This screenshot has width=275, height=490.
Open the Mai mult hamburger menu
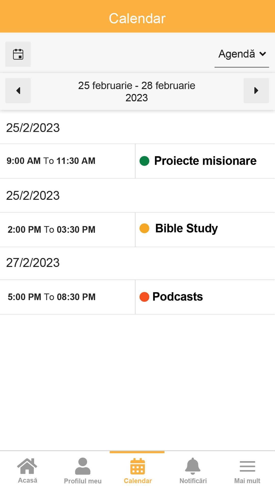click(247, 471)
